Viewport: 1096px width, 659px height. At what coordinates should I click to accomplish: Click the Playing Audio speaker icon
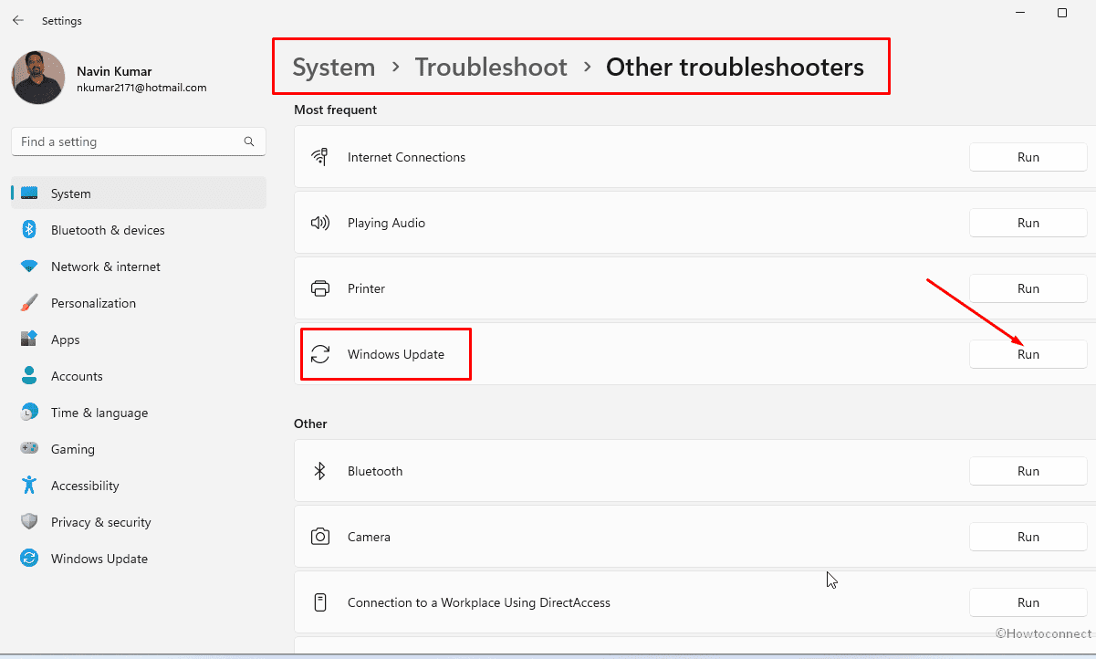point(320,223)
